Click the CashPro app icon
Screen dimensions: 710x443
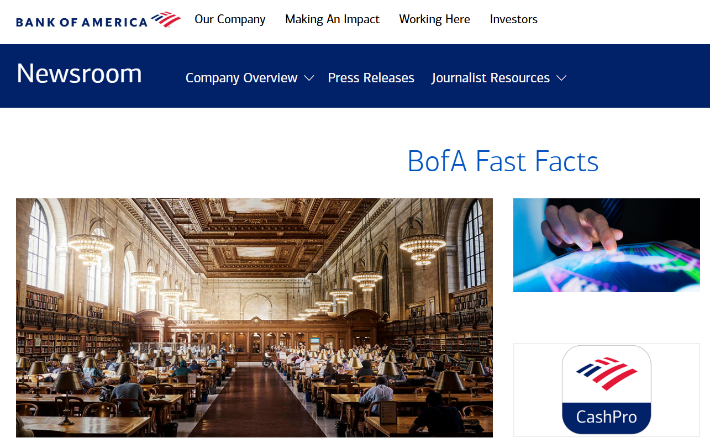(x=606, y=389)
